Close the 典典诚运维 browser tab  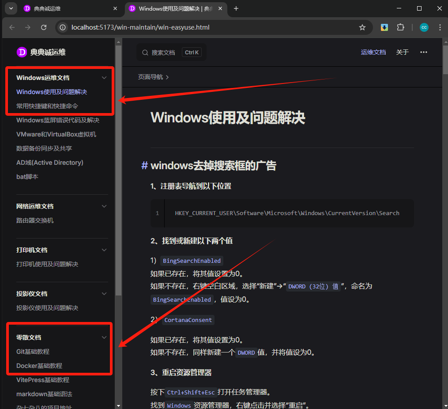pos(115,8)
